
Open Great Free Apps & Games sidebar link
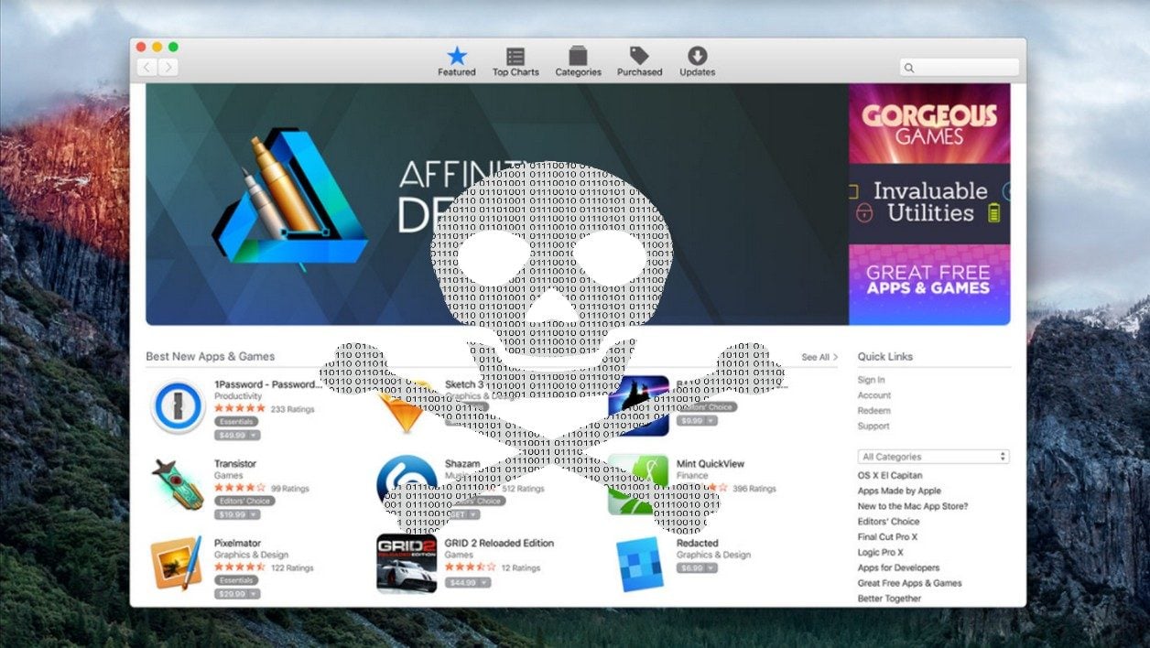[x=909, y=583]
